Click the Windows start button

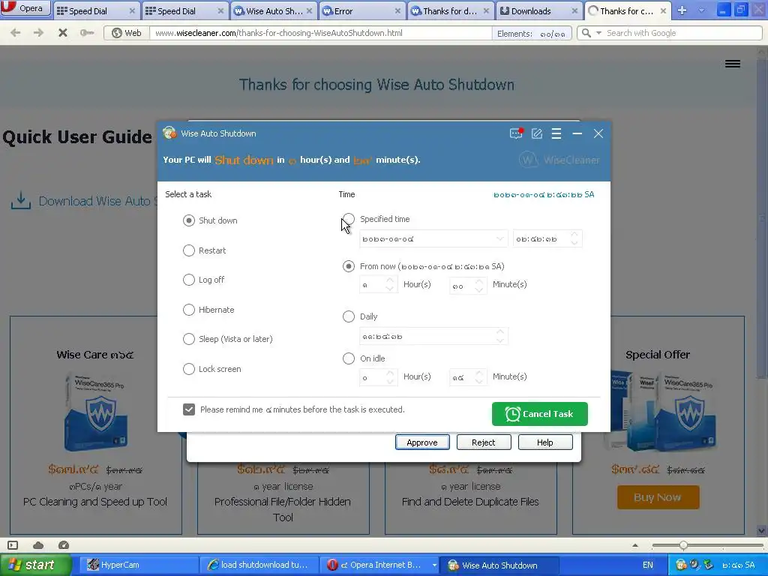click(x=35, y=565)
